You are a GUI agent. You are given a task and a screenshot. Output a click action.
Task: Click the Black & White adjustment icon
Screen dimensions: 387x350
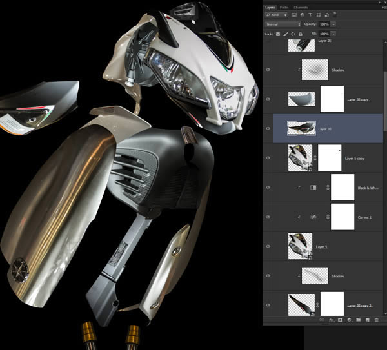pyautogui.click(x=313, y=188)
